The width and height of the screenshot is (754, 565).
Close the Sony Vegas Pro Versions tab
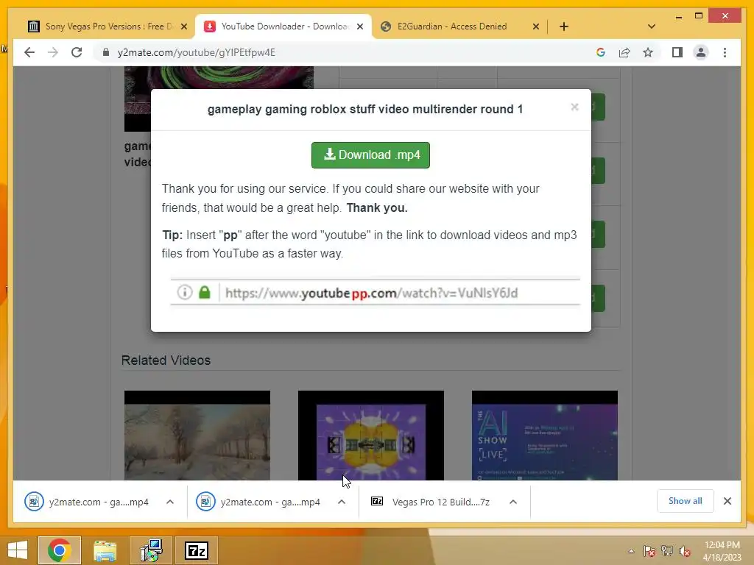click(183, 27)
